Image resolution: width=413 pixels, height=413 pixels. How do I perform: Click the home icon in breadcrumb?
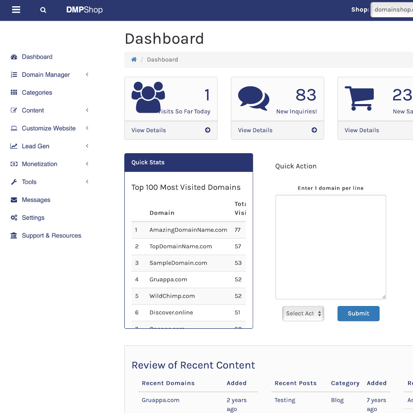click(134, 59)
